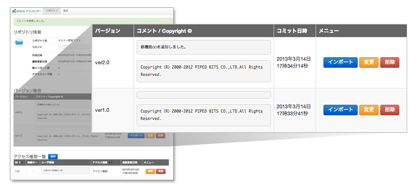Screen dimensions: 416x188
Task: Sort access list by ID arrows
Action: click(21, 163)
